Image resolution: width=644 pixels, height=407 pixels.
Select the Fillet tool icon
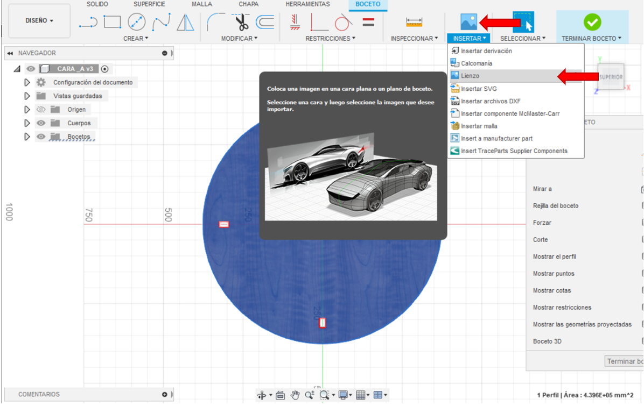(x=216, y=22)
